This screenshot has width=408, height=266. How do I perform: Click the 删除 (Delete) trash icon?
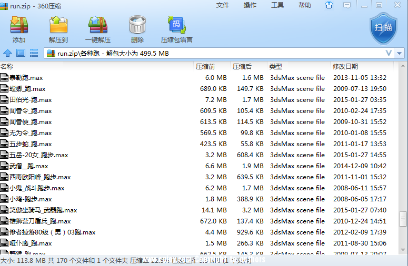(137, 29)
